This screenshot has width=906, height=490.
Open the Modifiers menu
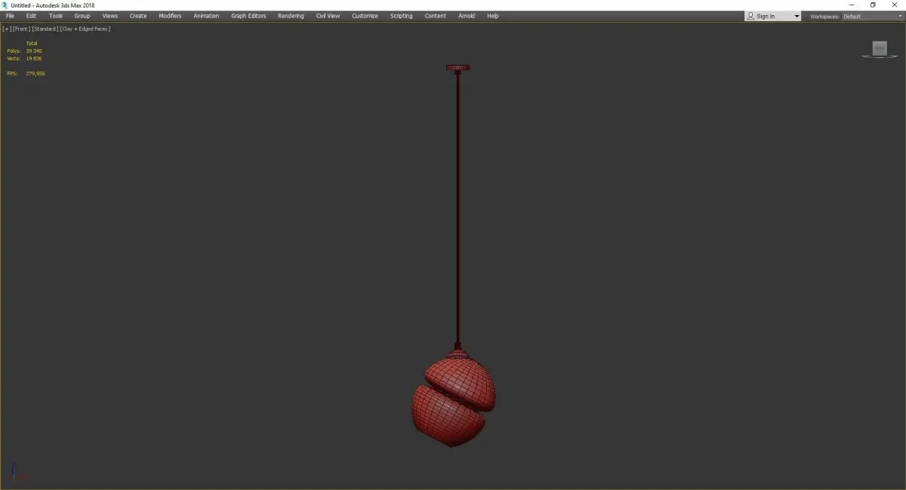pyautogui.click(x=170, y=16)
